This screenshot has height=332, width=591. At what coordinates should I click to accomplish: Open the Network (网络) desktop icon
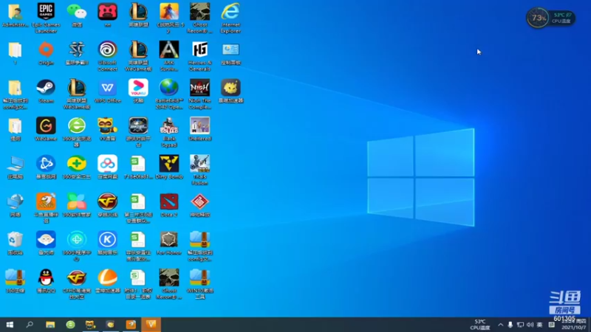15,205
